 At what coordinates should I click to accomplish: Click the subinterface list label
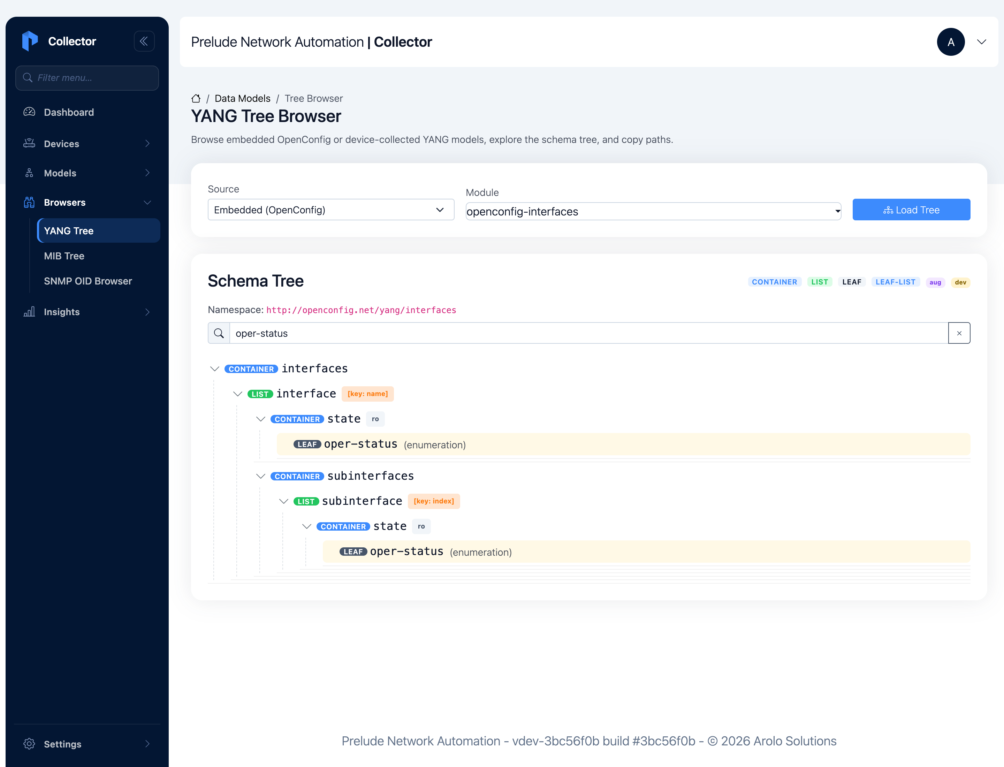[362, 501]
